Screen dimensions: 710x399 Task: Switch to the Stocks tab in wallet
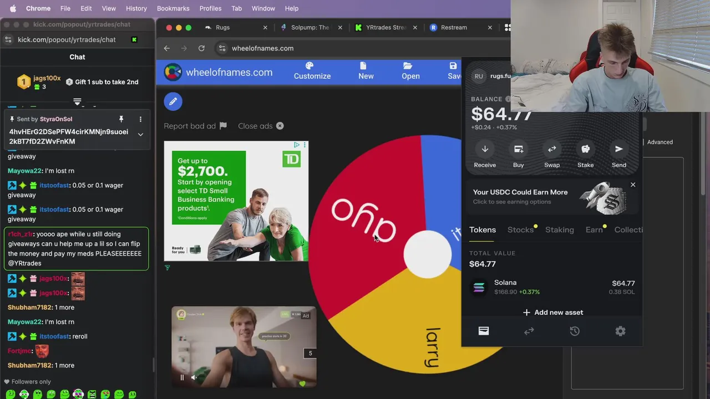520,229
